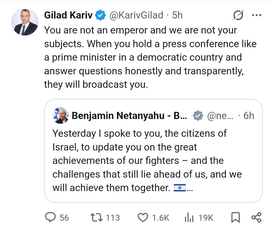Viewport: 274px width, 229px height.
Task: Open the Grok explain-post icon
Action: click(x=238, y=15)
